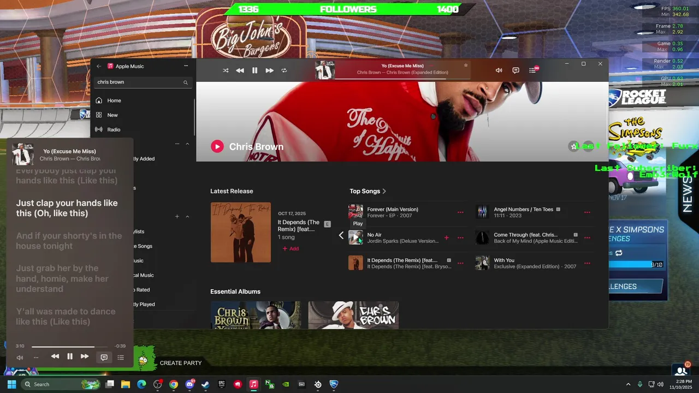
Task: Open It Depends (The Remix) latest release cover
Action: pyautogui.click(x=241, y=233)
